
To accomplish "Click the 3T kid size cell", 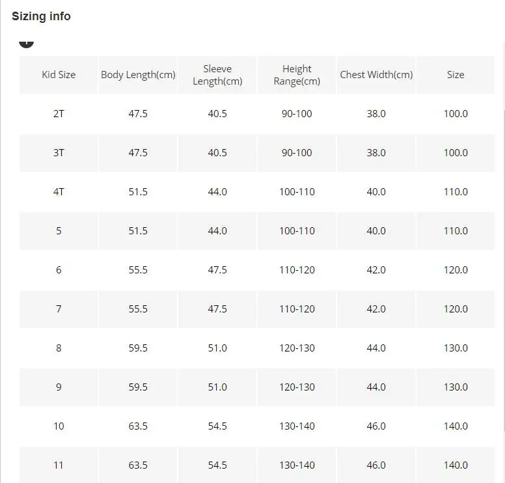I will point(59,153).
